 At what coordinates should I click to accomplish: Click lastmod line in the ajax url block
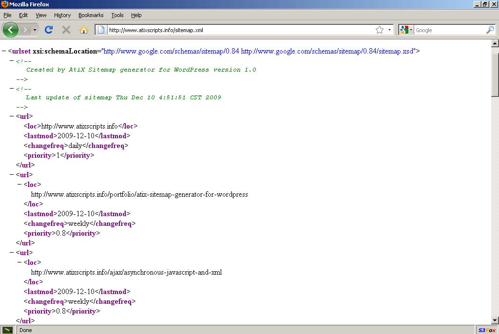point(77,292)
